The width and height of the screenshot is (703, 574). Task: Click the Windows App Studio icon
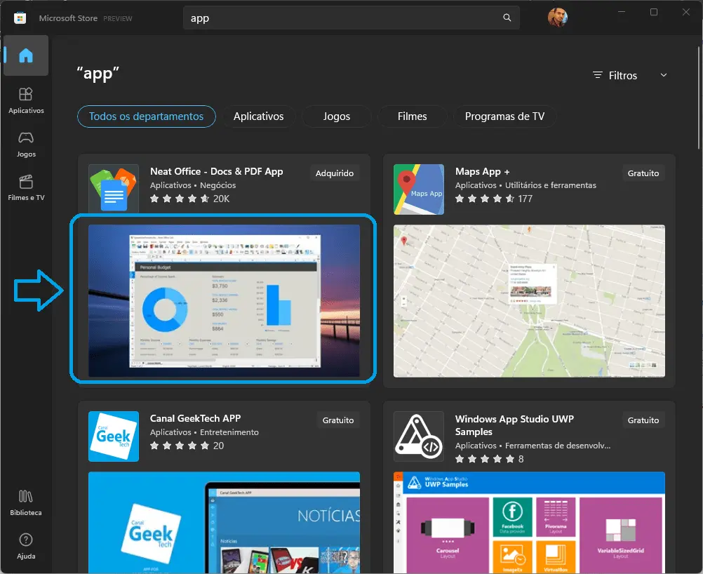[x=419, y=436]
